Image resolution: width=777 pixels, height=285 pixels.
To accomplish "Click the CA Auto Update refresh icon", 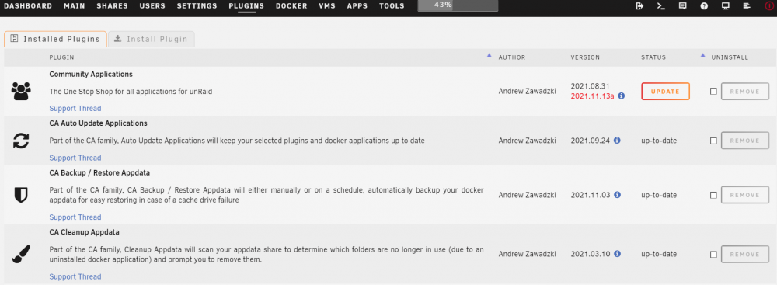I will 21,141.
